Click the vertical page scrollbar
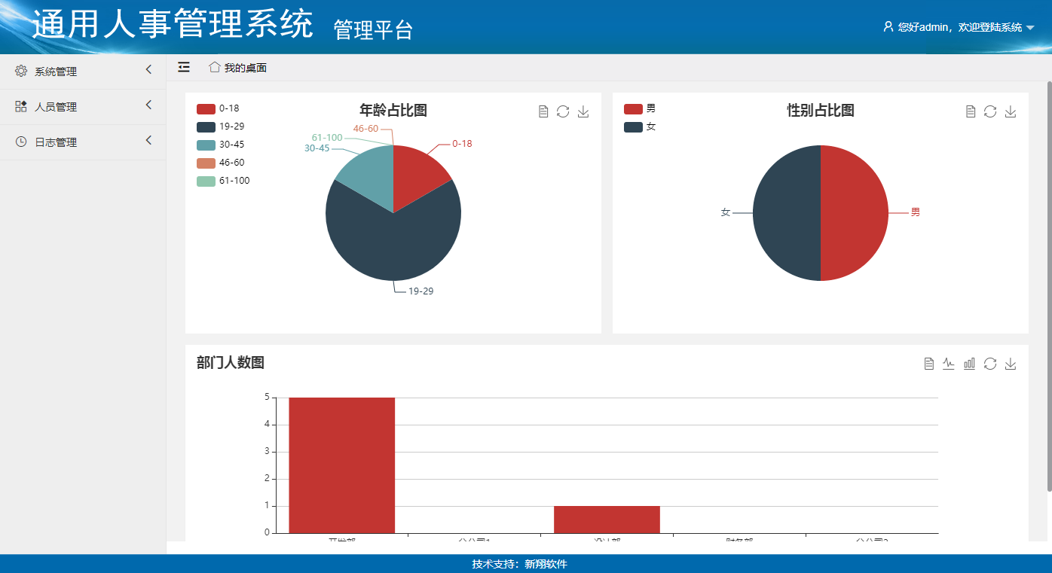1052x573 pixels. pyautogui.click(x=1048, y=286)
